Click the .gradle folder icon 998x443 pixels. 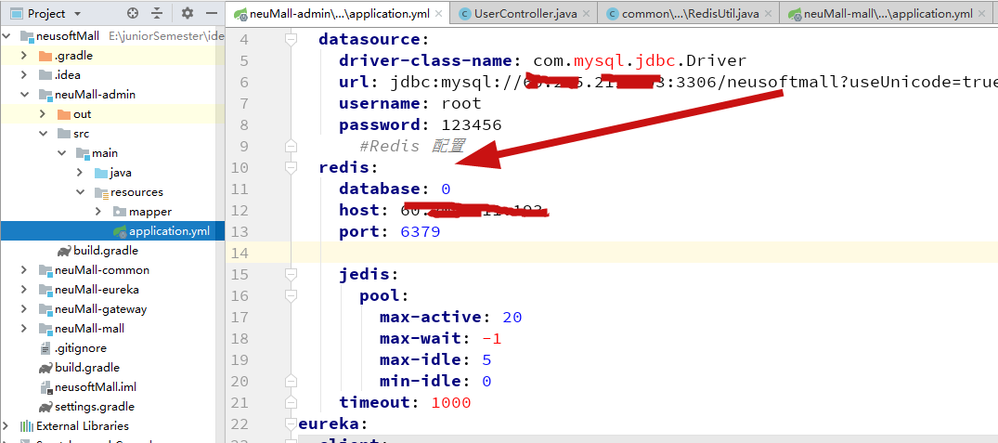coord(45,56)
